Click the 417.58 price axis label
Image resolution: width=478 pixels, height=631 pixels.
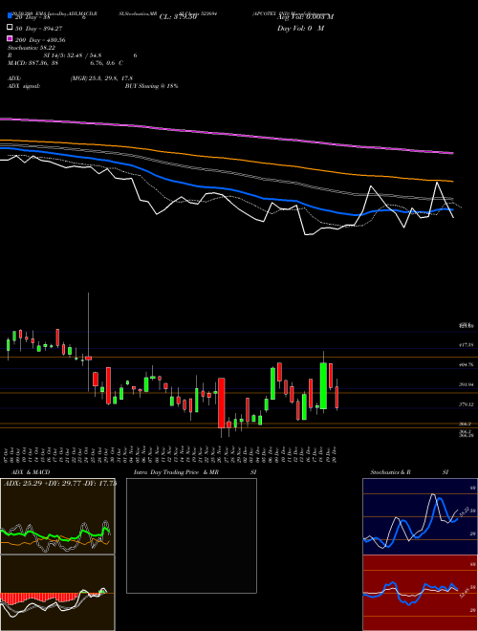click(467, 345)
